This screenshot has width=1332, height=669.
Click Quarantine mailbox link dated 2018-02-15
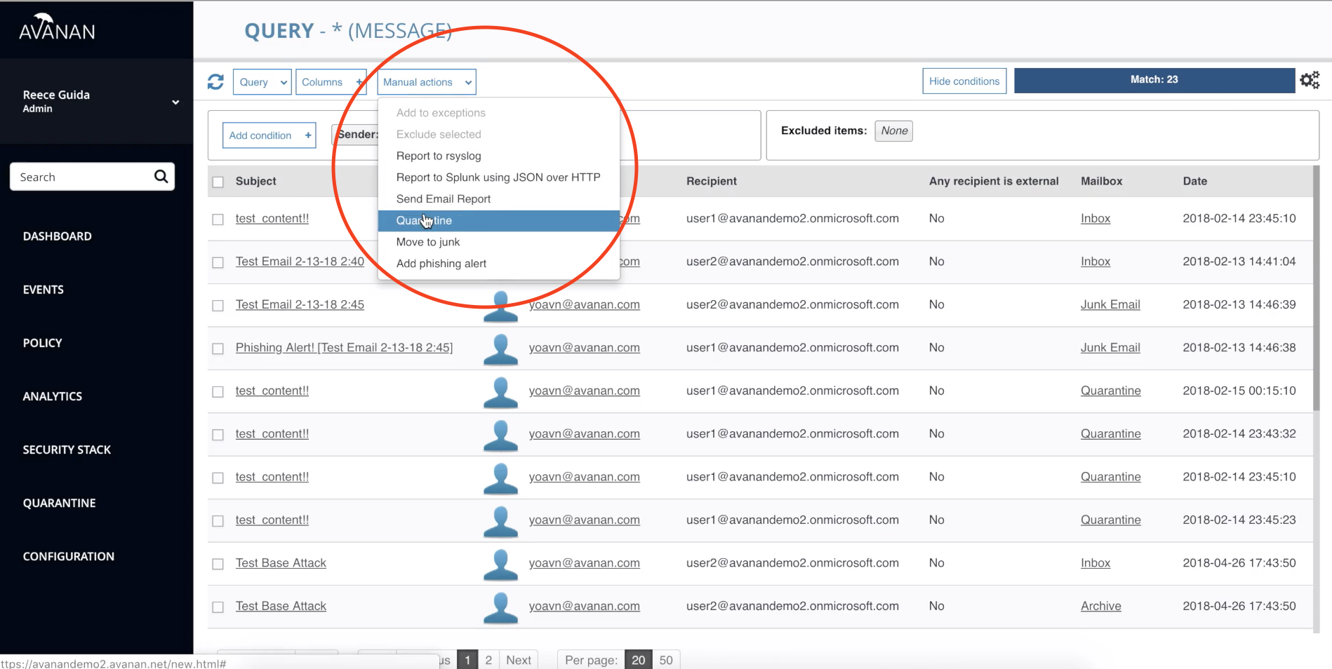[1111, 391]
